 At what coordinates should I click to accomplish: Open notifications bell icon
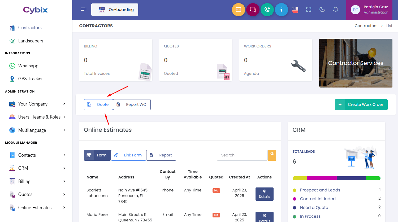point(336,10)
